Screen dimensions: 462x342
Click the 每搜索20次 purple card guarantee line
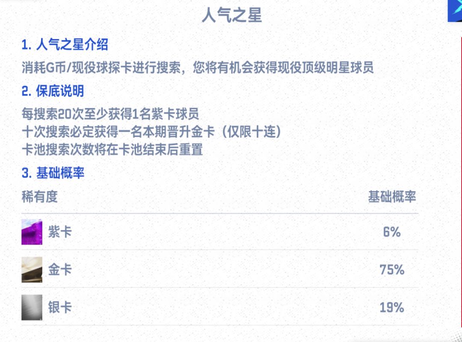click(x=110, y=114)
